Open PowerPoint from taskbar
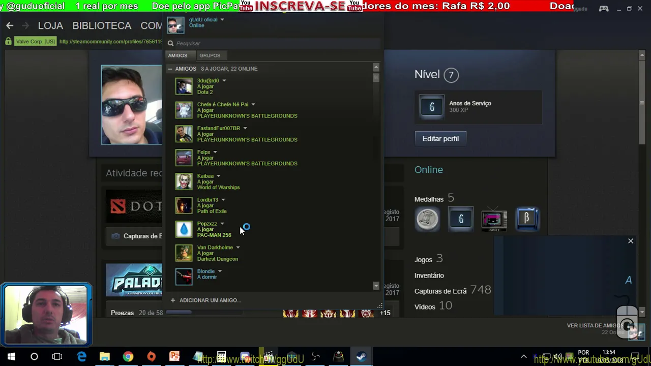This screenshot has width=651, height=366. point(174,356)
